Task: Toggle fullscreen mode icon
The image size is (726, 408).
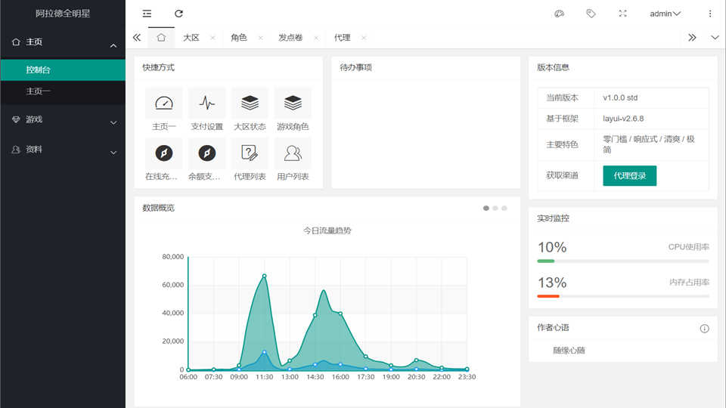Action: pyautogui.click(x=622, y=14)
